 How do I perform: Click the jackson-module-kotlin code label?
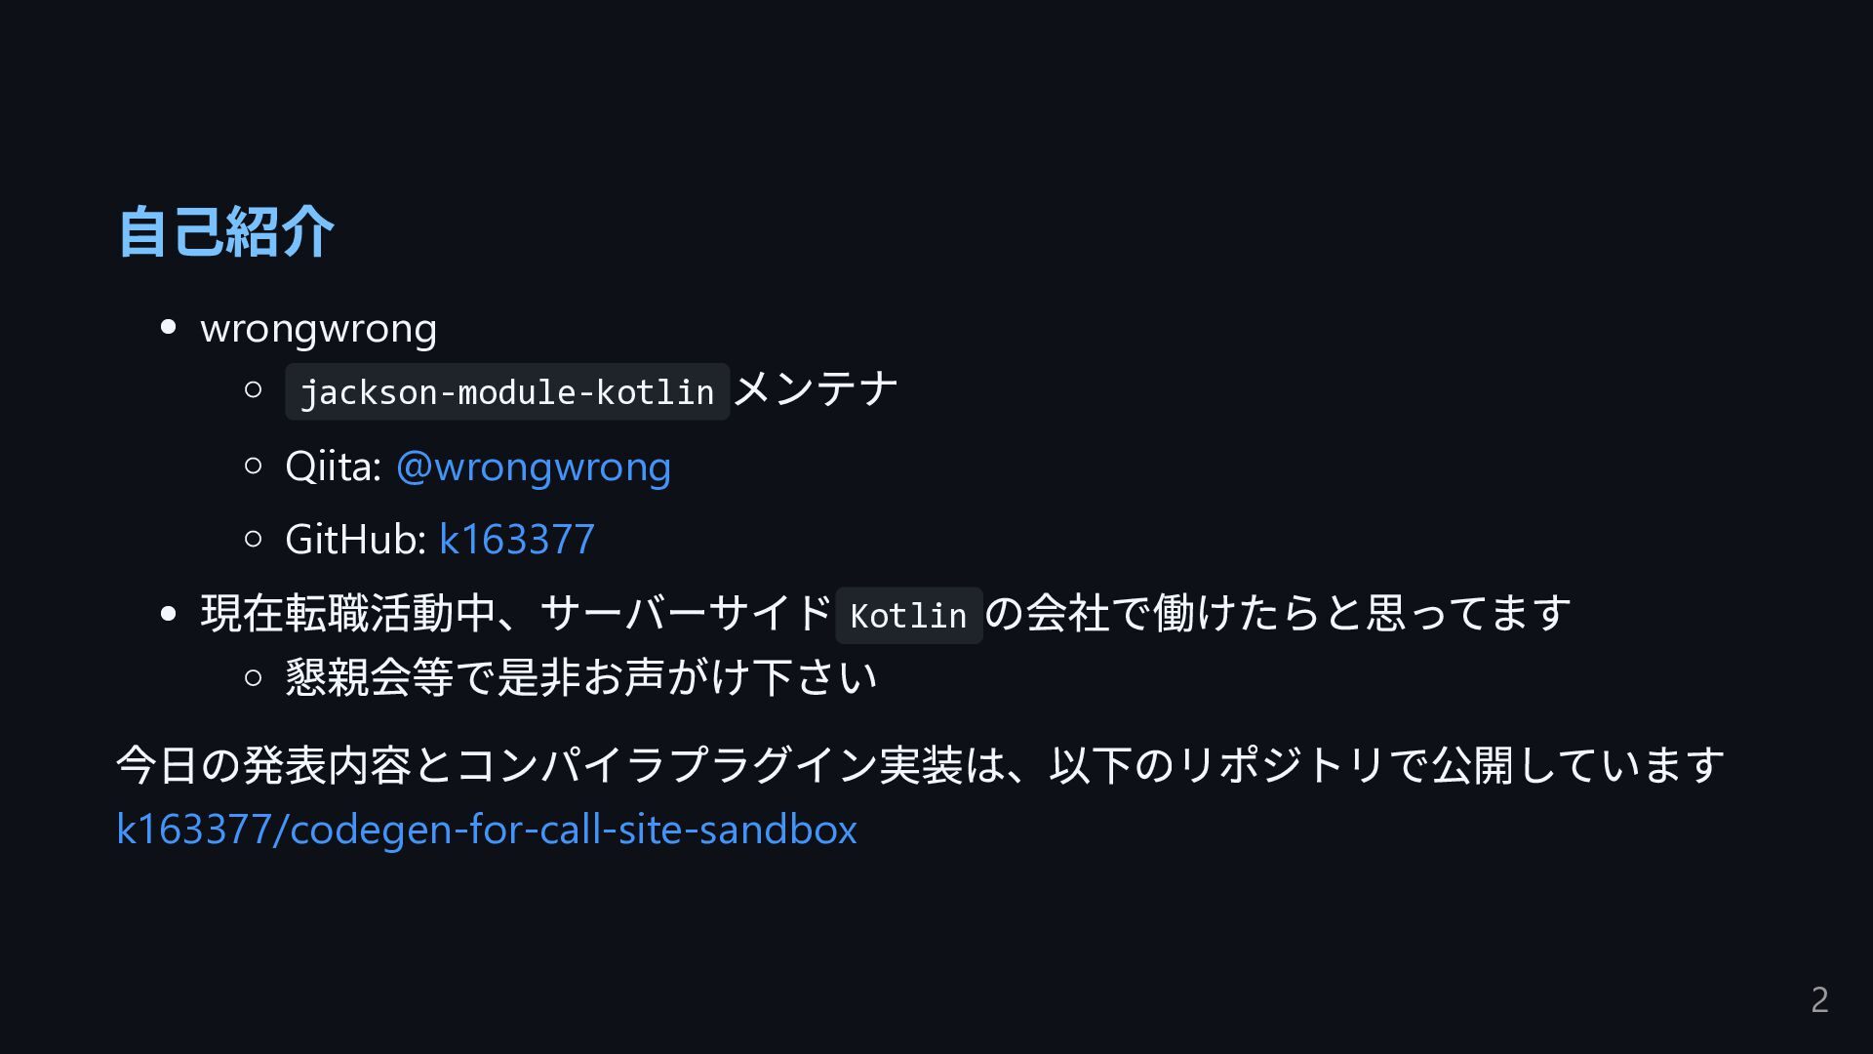(x=506, y=392)
